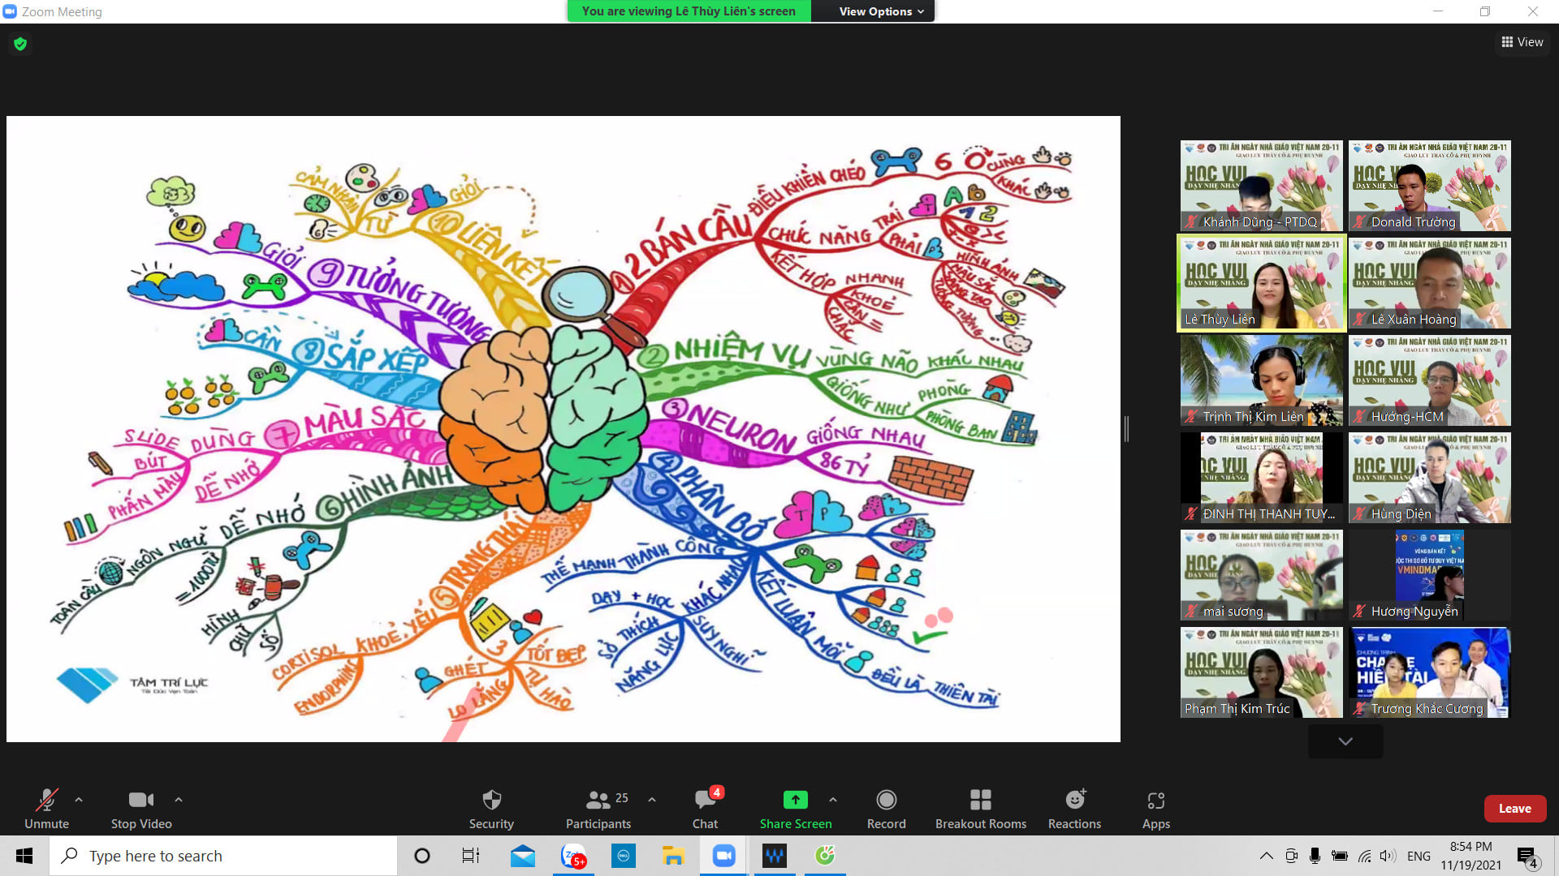Open green Cốc Cốc browser in taskbar

click(825, 856)
